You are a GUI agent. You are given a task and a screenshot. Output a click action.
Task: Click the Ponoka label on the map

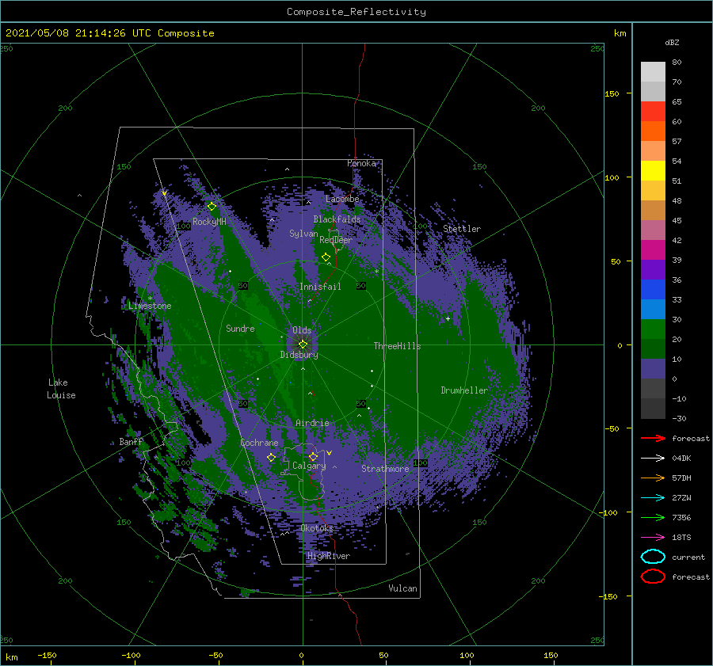361,163
